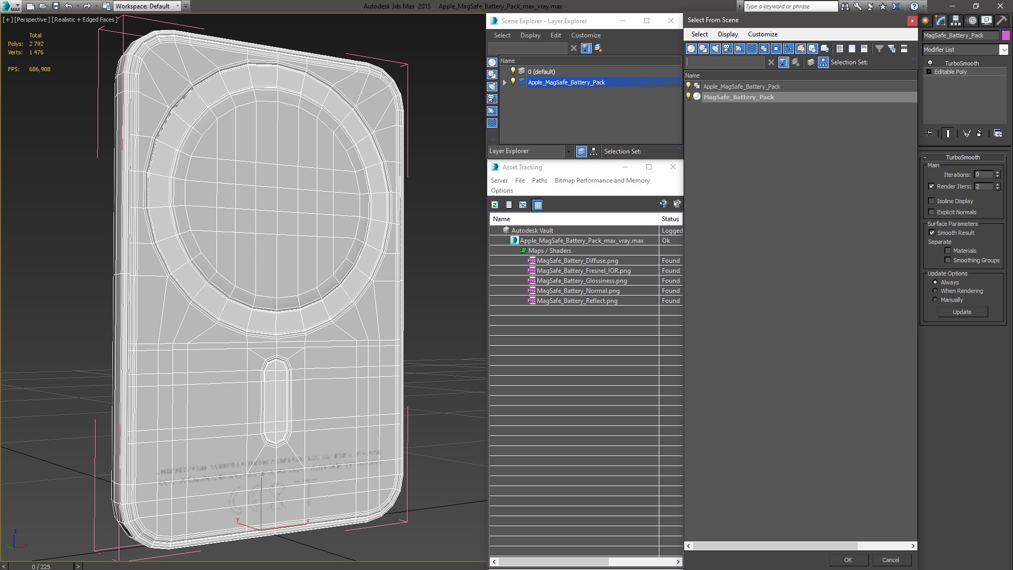This screenshot has height=570, width=1013.
Task: Open Display menu in Select From Scene
Action: pos(727,34)
